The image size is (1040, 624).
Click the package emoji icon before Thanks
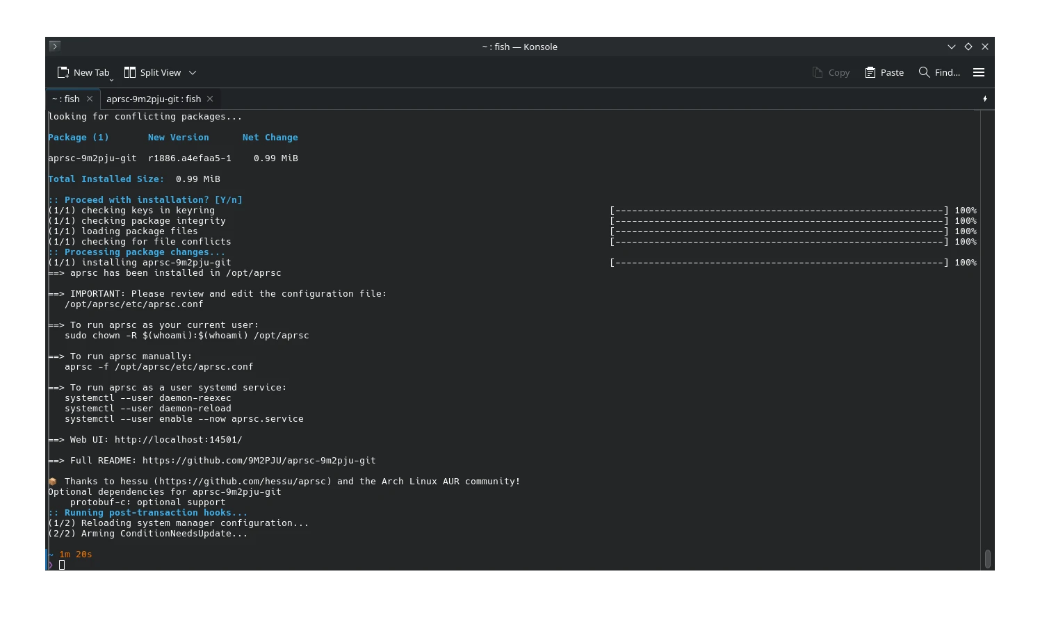pos(52,482)
